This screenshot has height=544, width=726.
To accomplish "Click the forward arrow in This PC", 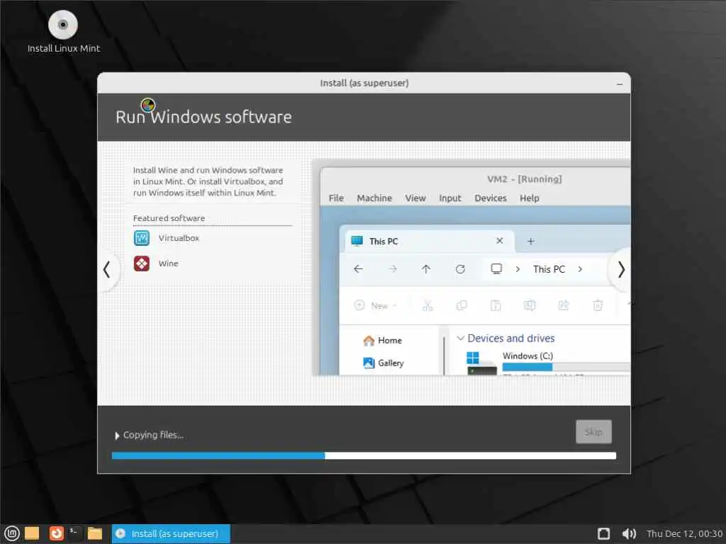I will click(393, 268).
